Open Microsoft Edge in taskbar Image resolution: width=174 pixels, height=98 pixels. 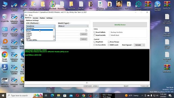coord(52,96)
